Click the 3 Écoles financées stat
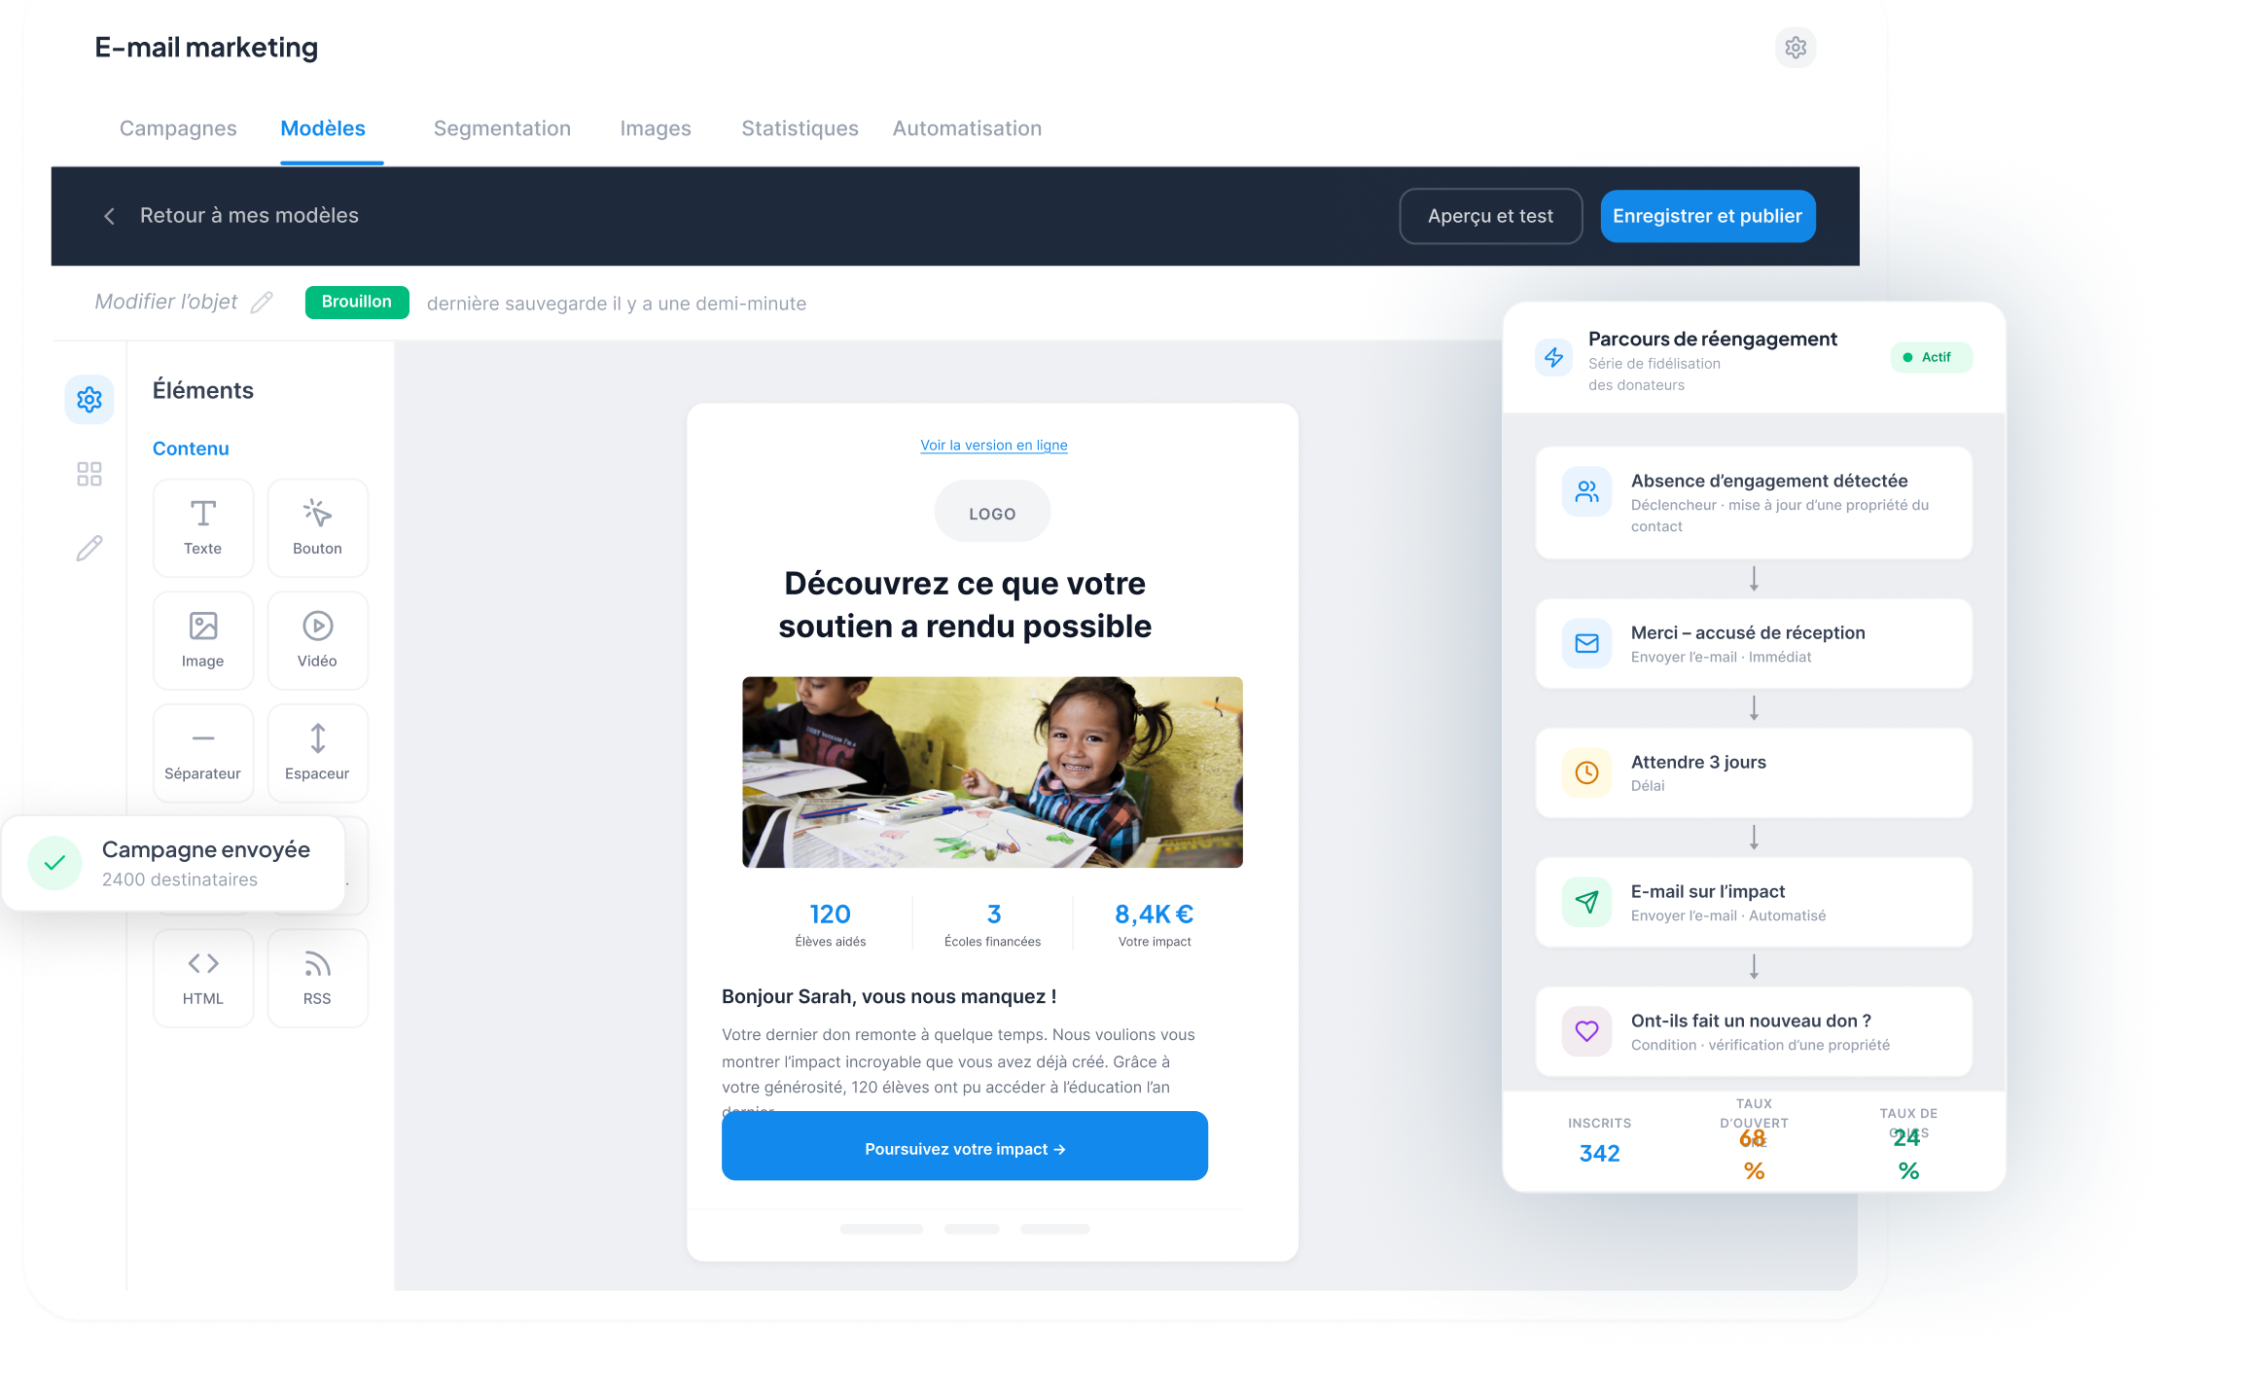This screenshot has width=2241, height=1399. (x=992, y=924)
